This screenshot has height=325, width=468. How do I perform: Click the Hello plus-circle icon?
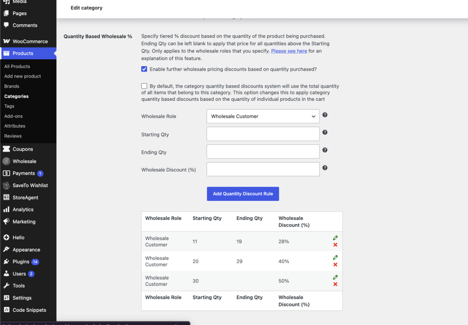click(x=6, y=238)
